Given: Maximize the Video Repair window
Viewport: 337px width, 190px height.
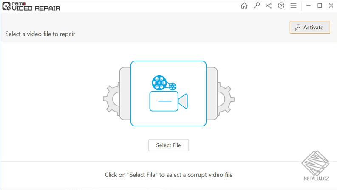Looking at the screenshot, I should pyautogui.click(x=320, y=6).
